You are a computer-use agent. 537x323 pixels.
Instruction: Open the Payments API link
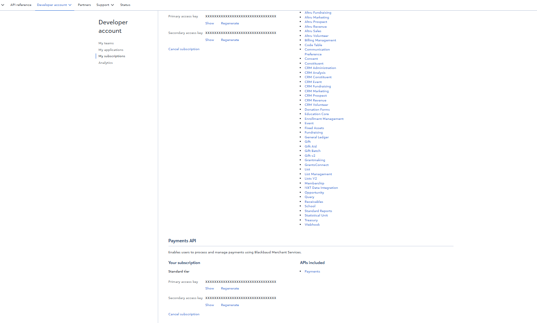pos(312,271)
